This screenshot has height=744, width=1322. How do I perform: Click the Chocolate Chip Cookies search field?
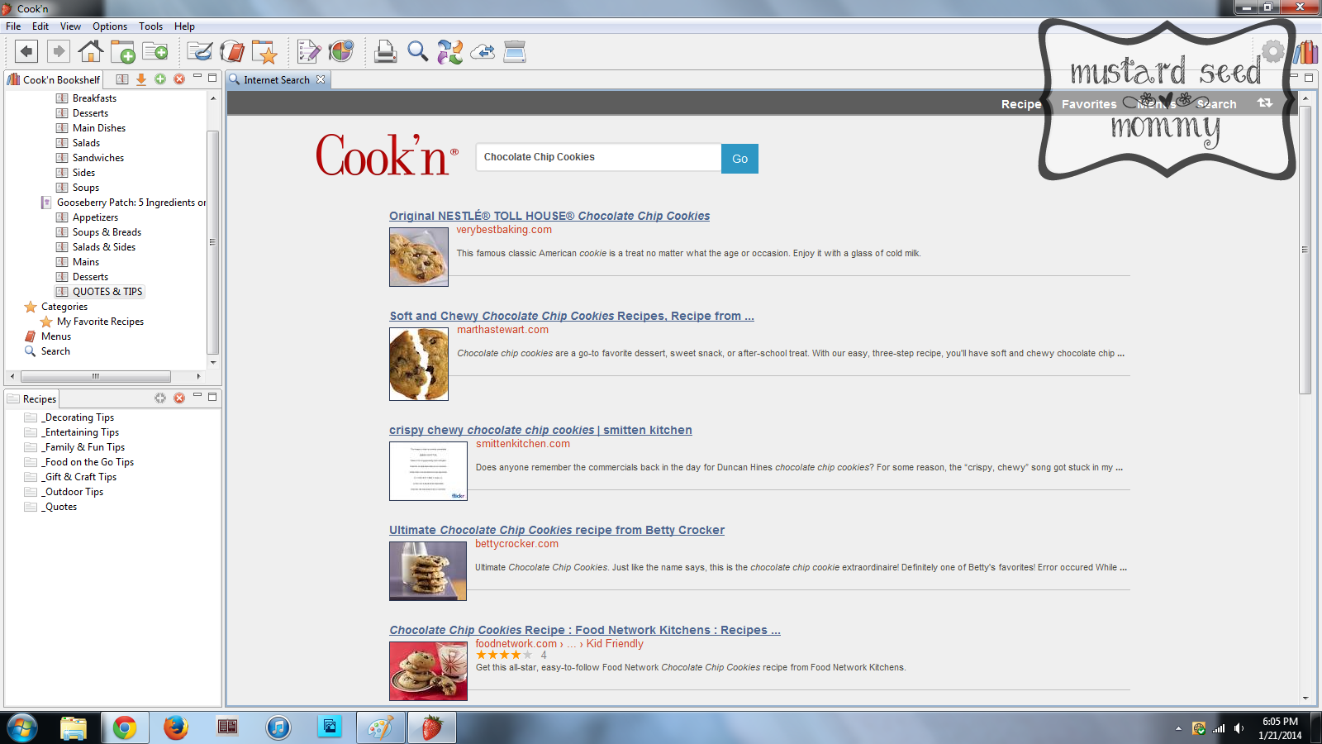point(598,157)
